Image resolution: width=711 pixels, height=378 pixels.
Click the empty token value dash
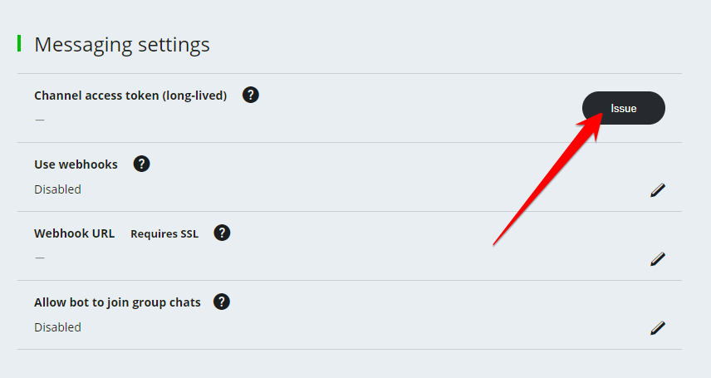tap(39, 120)
